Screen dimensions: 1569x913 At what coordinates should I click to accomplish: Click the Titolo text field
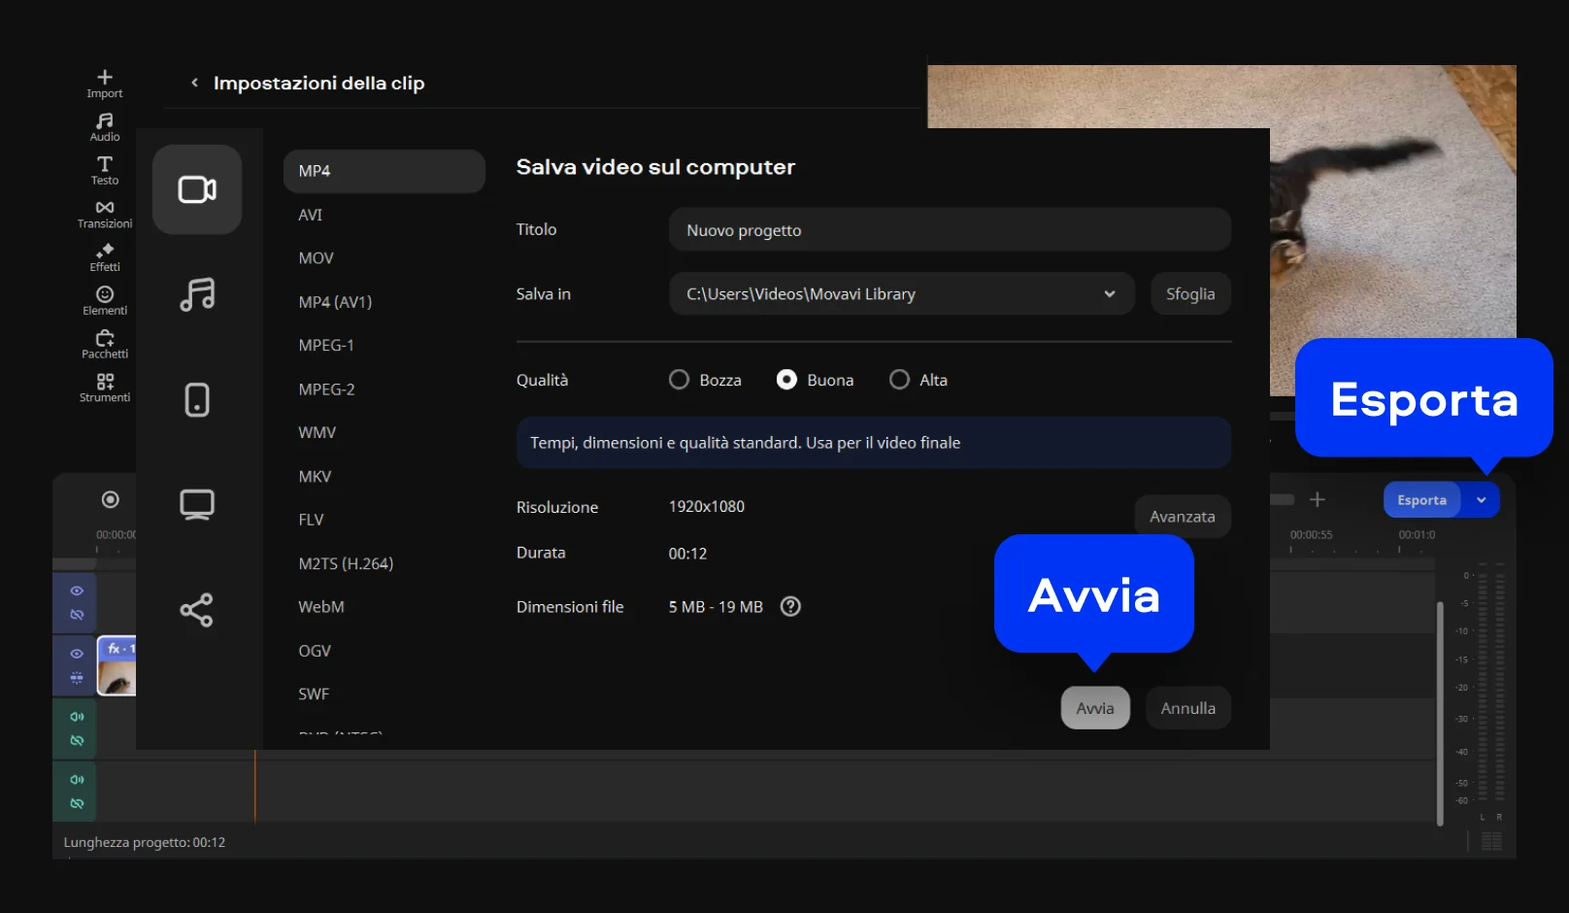[949, 230]
